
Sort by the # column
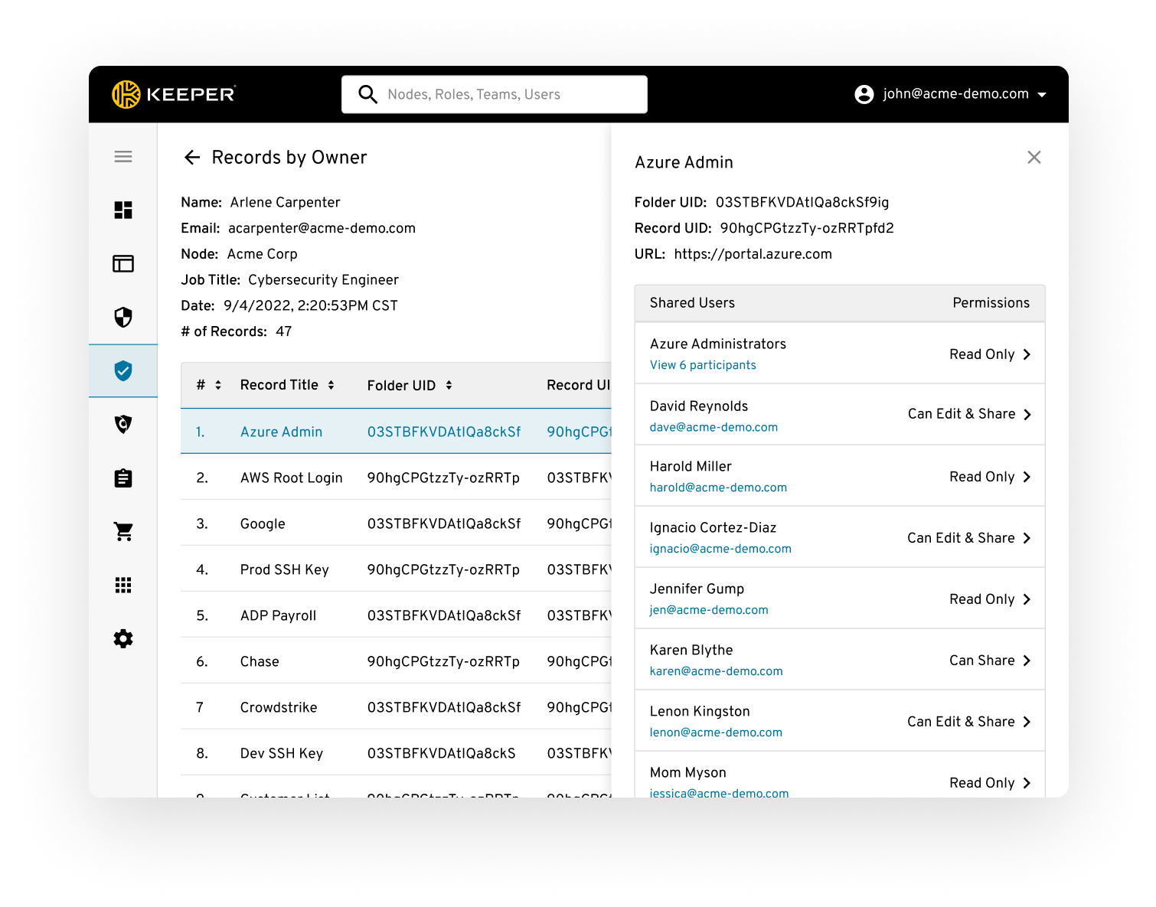[217, 385]
